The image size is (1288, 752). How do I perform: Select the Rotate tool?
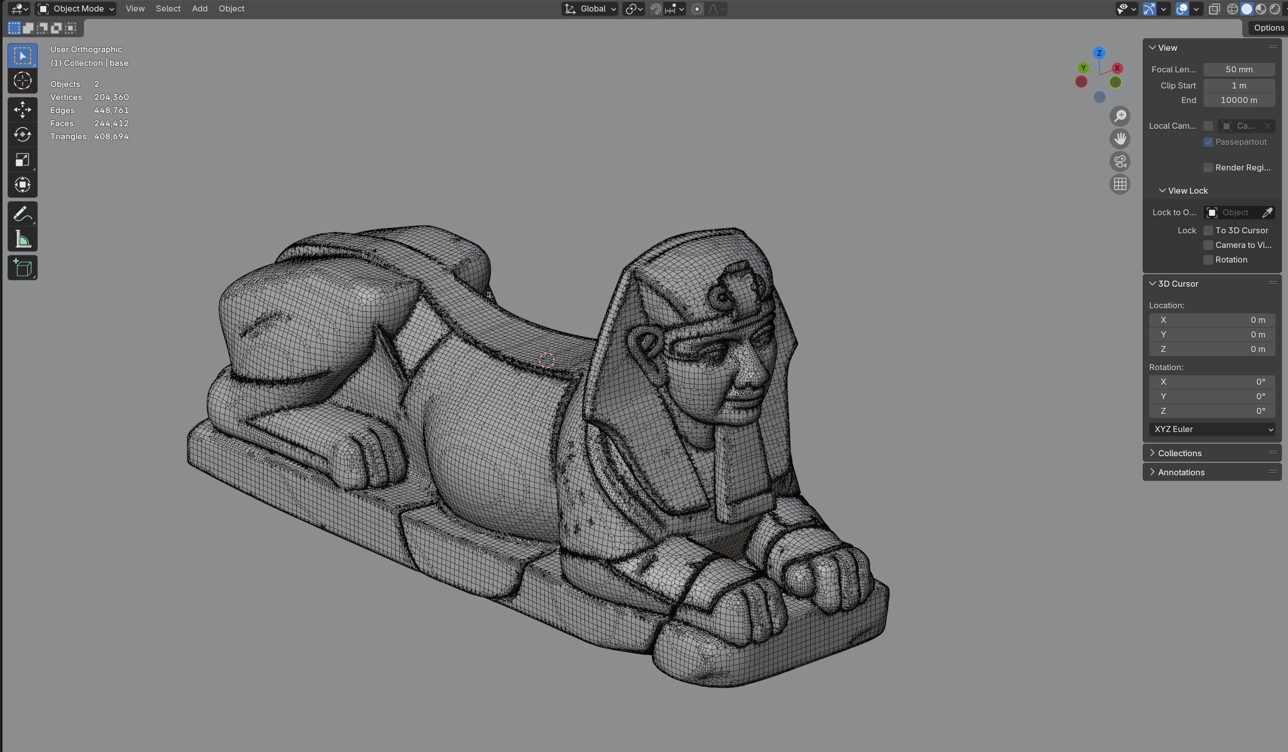coord(23,134)
